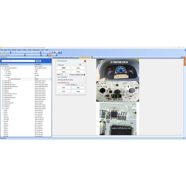This screenshot has height=186, width=186.
Task: Click the Apply button
Action: 78,68
